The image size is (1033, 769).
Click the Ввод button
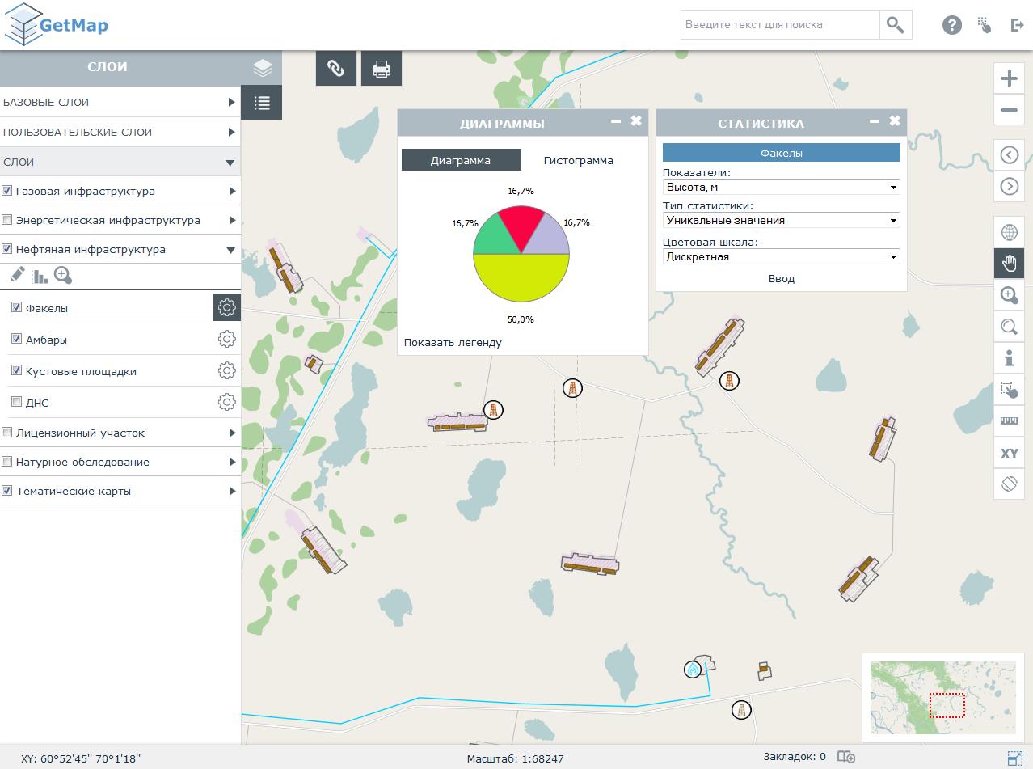781,279
